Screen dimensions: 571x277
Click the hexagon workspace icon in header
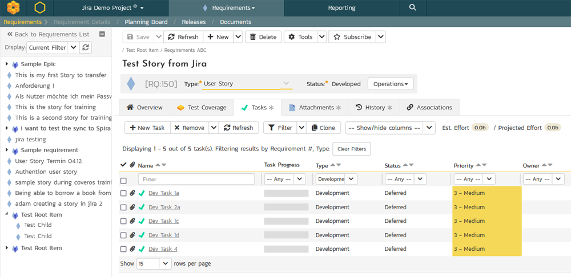coord(39,8)
